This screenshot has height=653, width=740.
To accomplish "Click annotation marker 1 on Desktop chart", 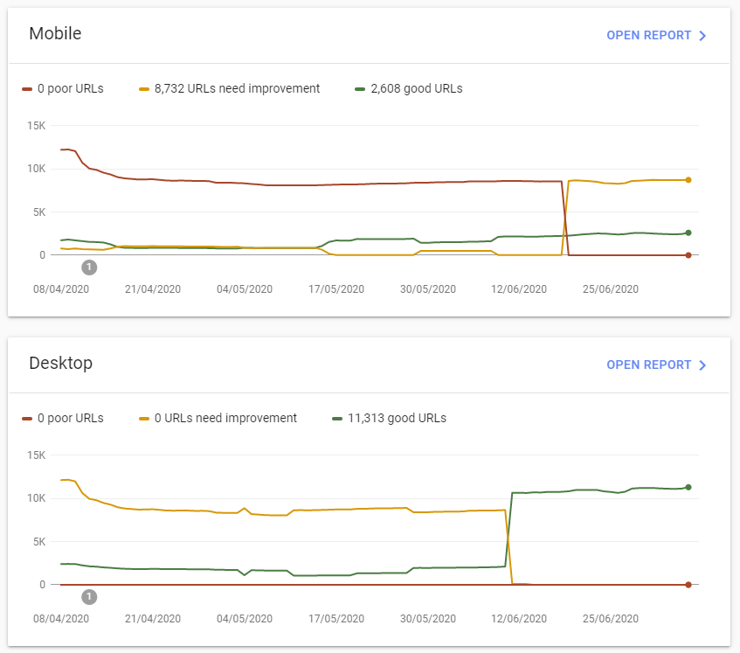I will point(89,597).
